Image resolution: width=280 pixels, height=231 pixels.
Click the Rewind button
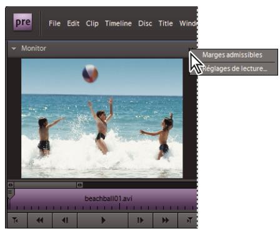coord(40,220)
